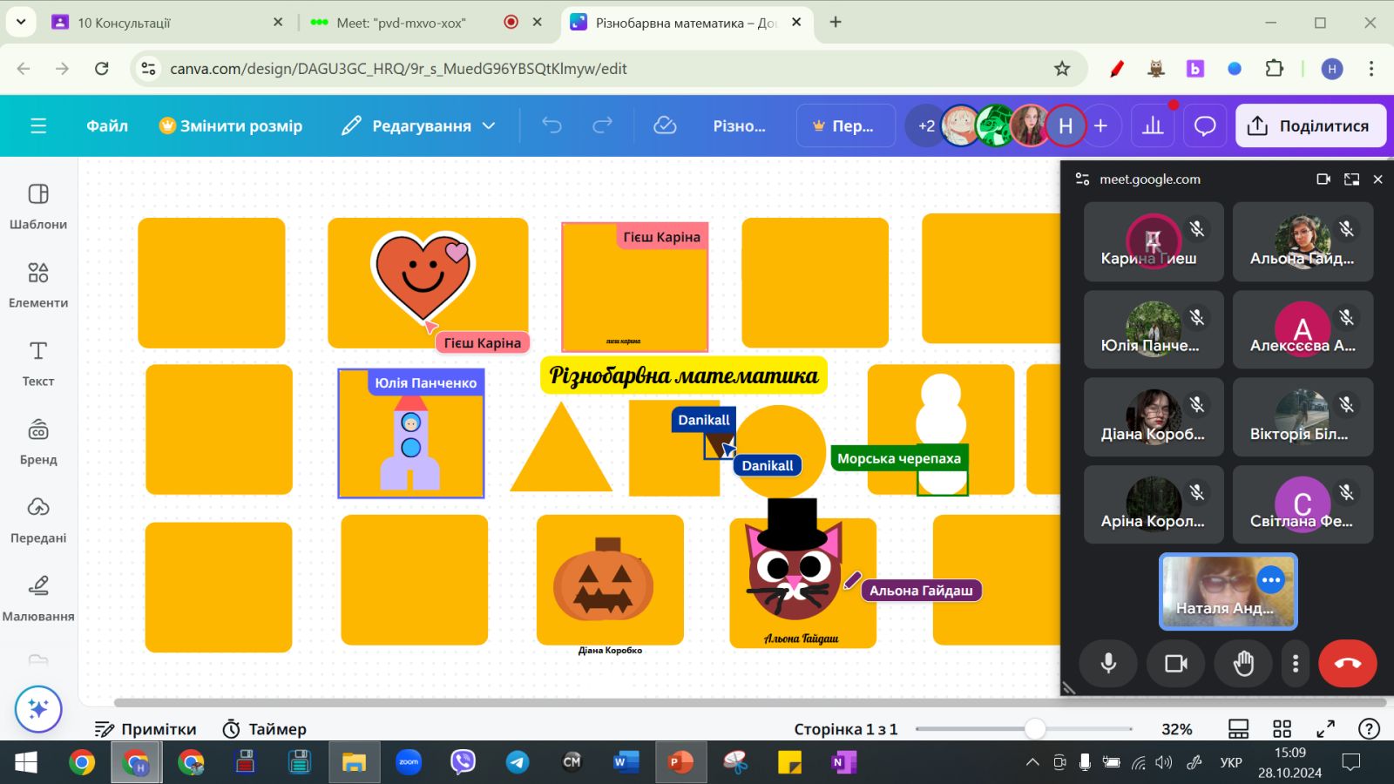Expand the browser tab search chevron
The image size is (1394, 784).
21,22
